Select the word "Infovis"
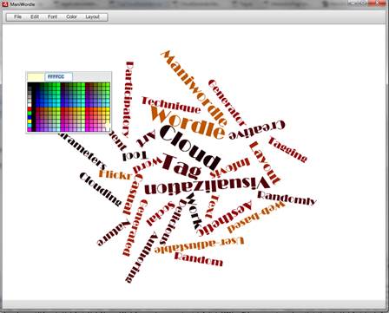This screenshot has height=313, width=389. (x=230, y=168)
